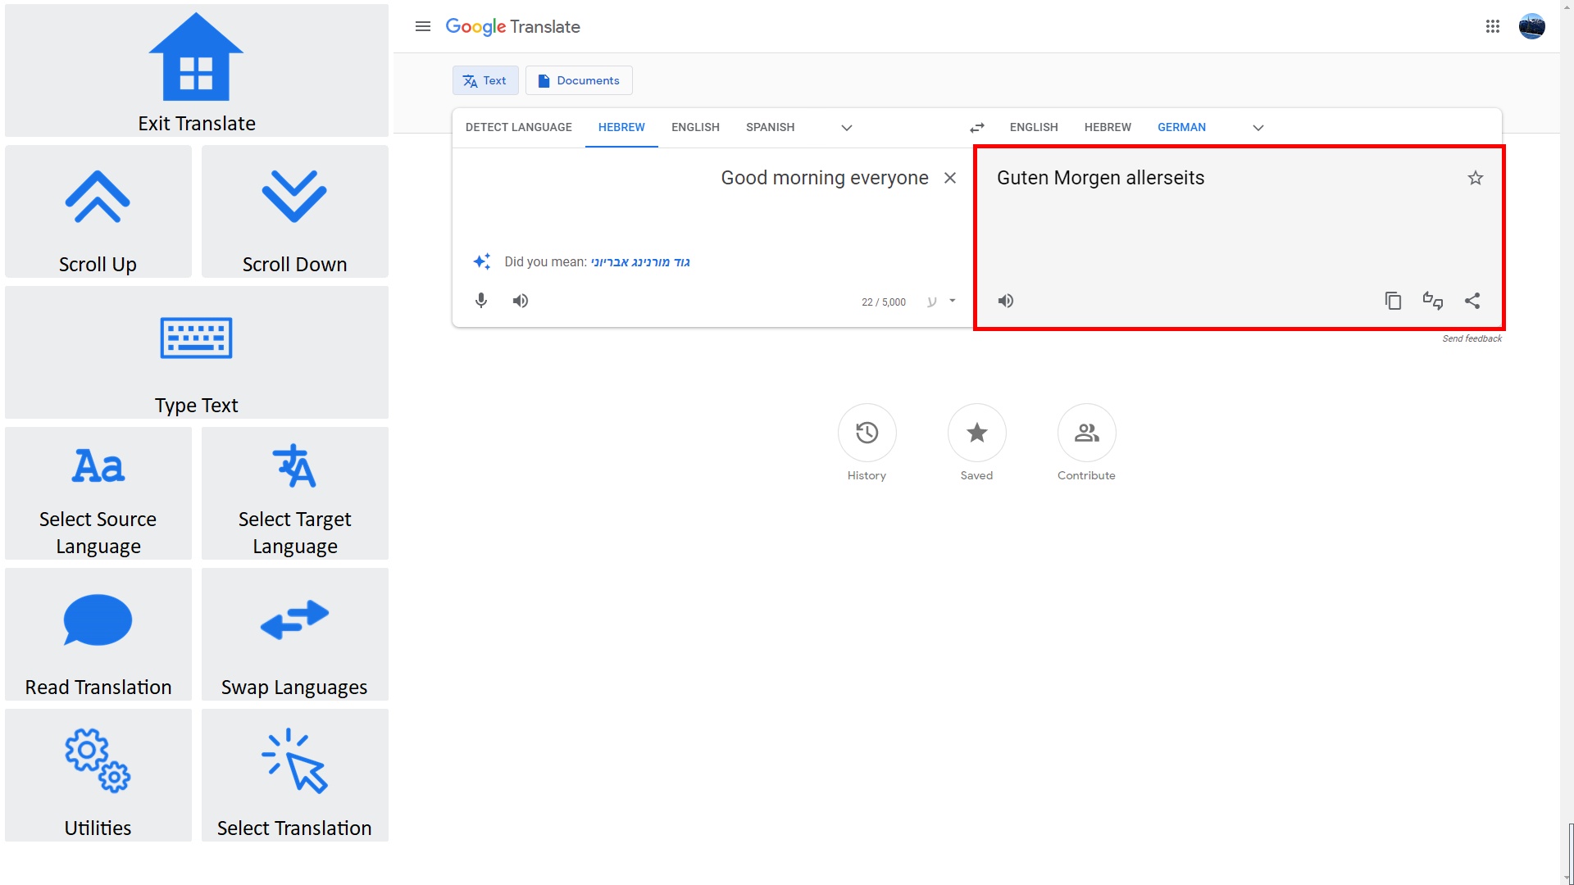Expand the target language list chevron

(x=1258, y=127)
